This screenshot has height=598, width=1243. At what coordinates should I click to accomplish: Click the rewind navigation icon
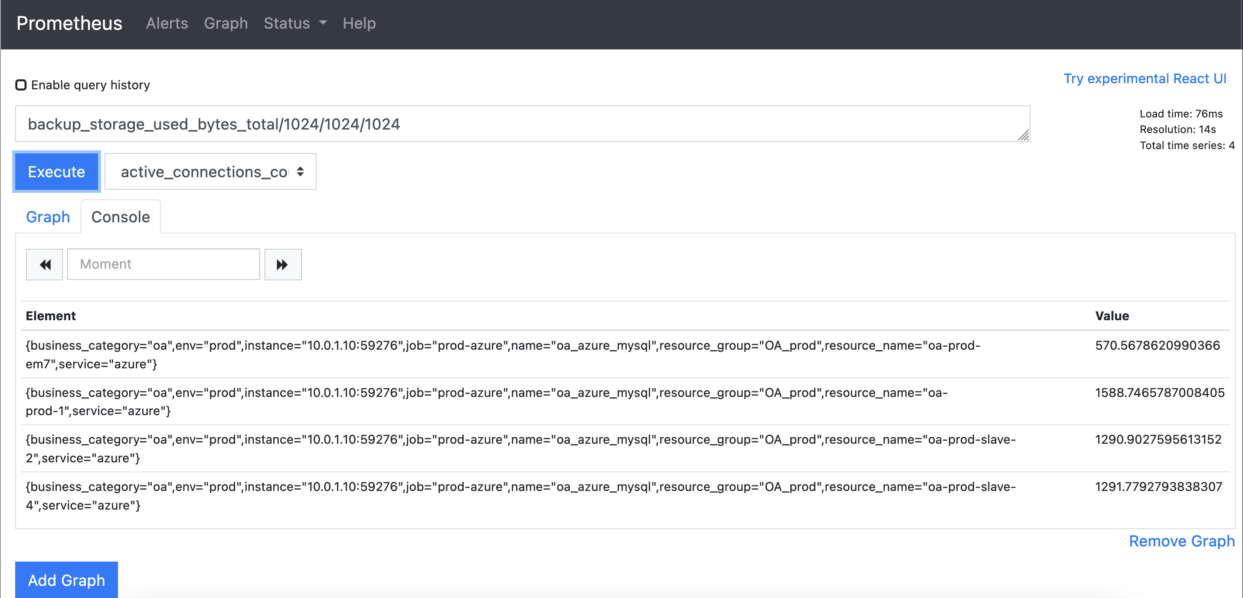[44, 264]
